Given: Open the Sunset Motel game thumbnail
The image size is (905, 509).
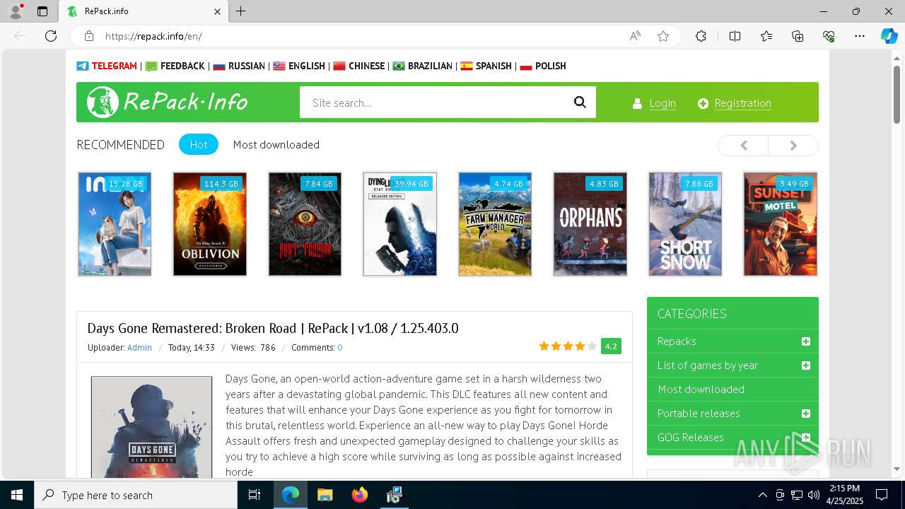Looking at the screenshot, I should 781,224.
